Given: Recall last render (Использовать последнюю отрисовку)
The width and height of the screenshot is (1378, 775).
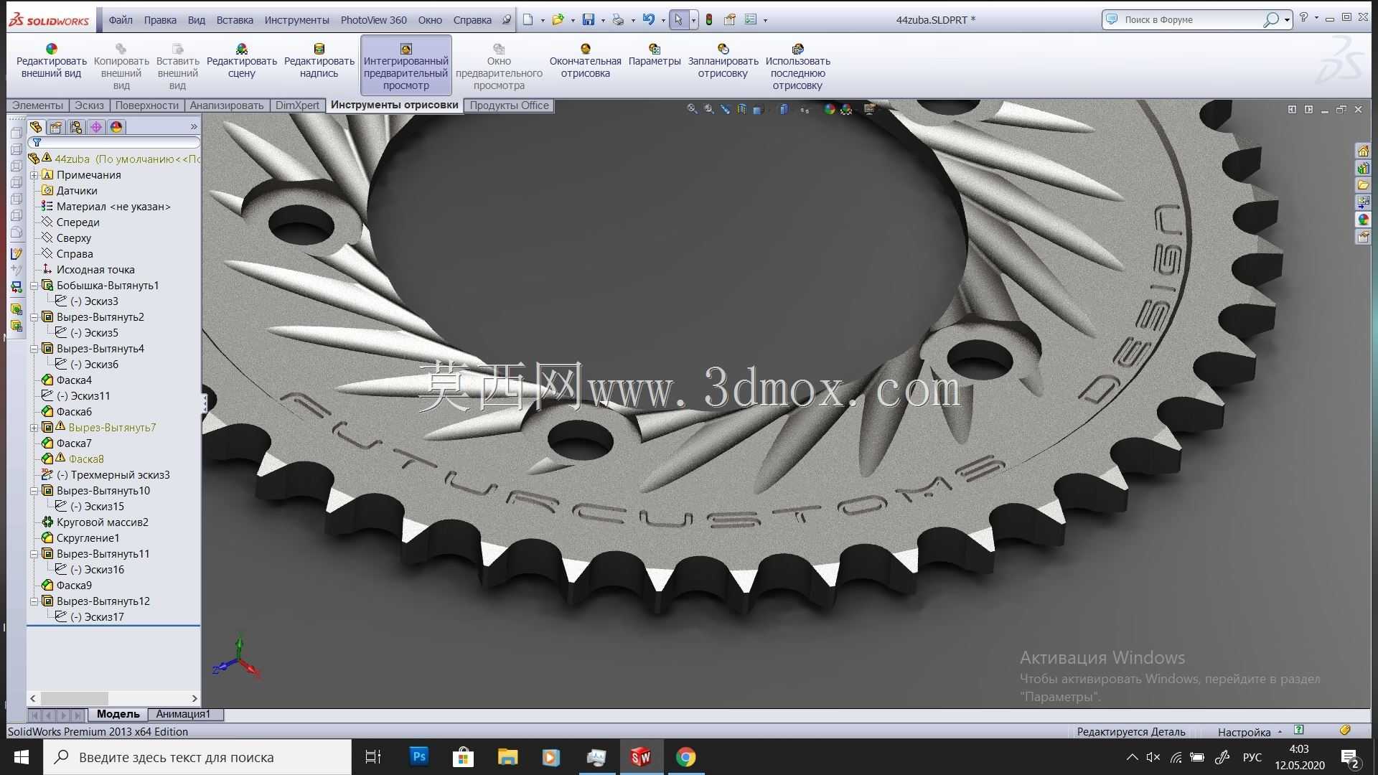Looking at the screenshot, I should click(x=797, y=67).
